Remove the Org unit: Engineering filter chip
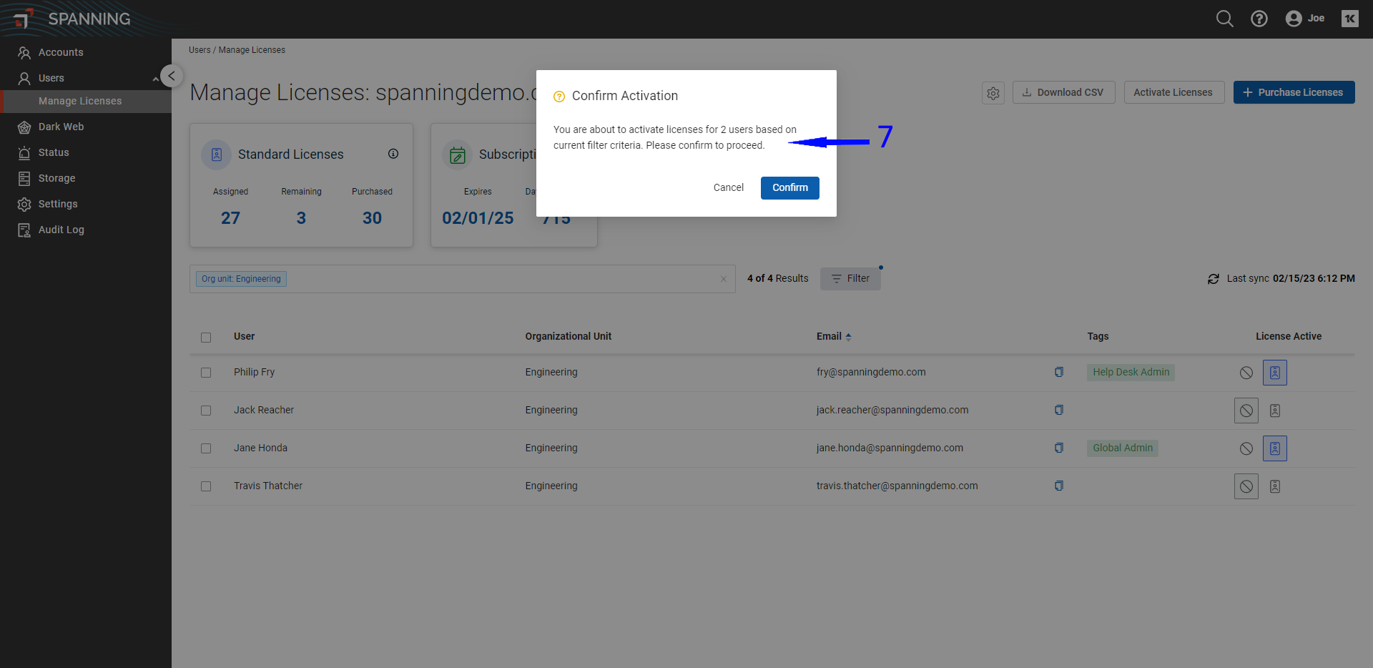The image size is (1373, 668). 241,279
